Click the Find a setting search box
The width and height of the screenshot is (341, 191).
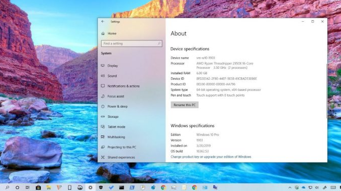[132, 43]
